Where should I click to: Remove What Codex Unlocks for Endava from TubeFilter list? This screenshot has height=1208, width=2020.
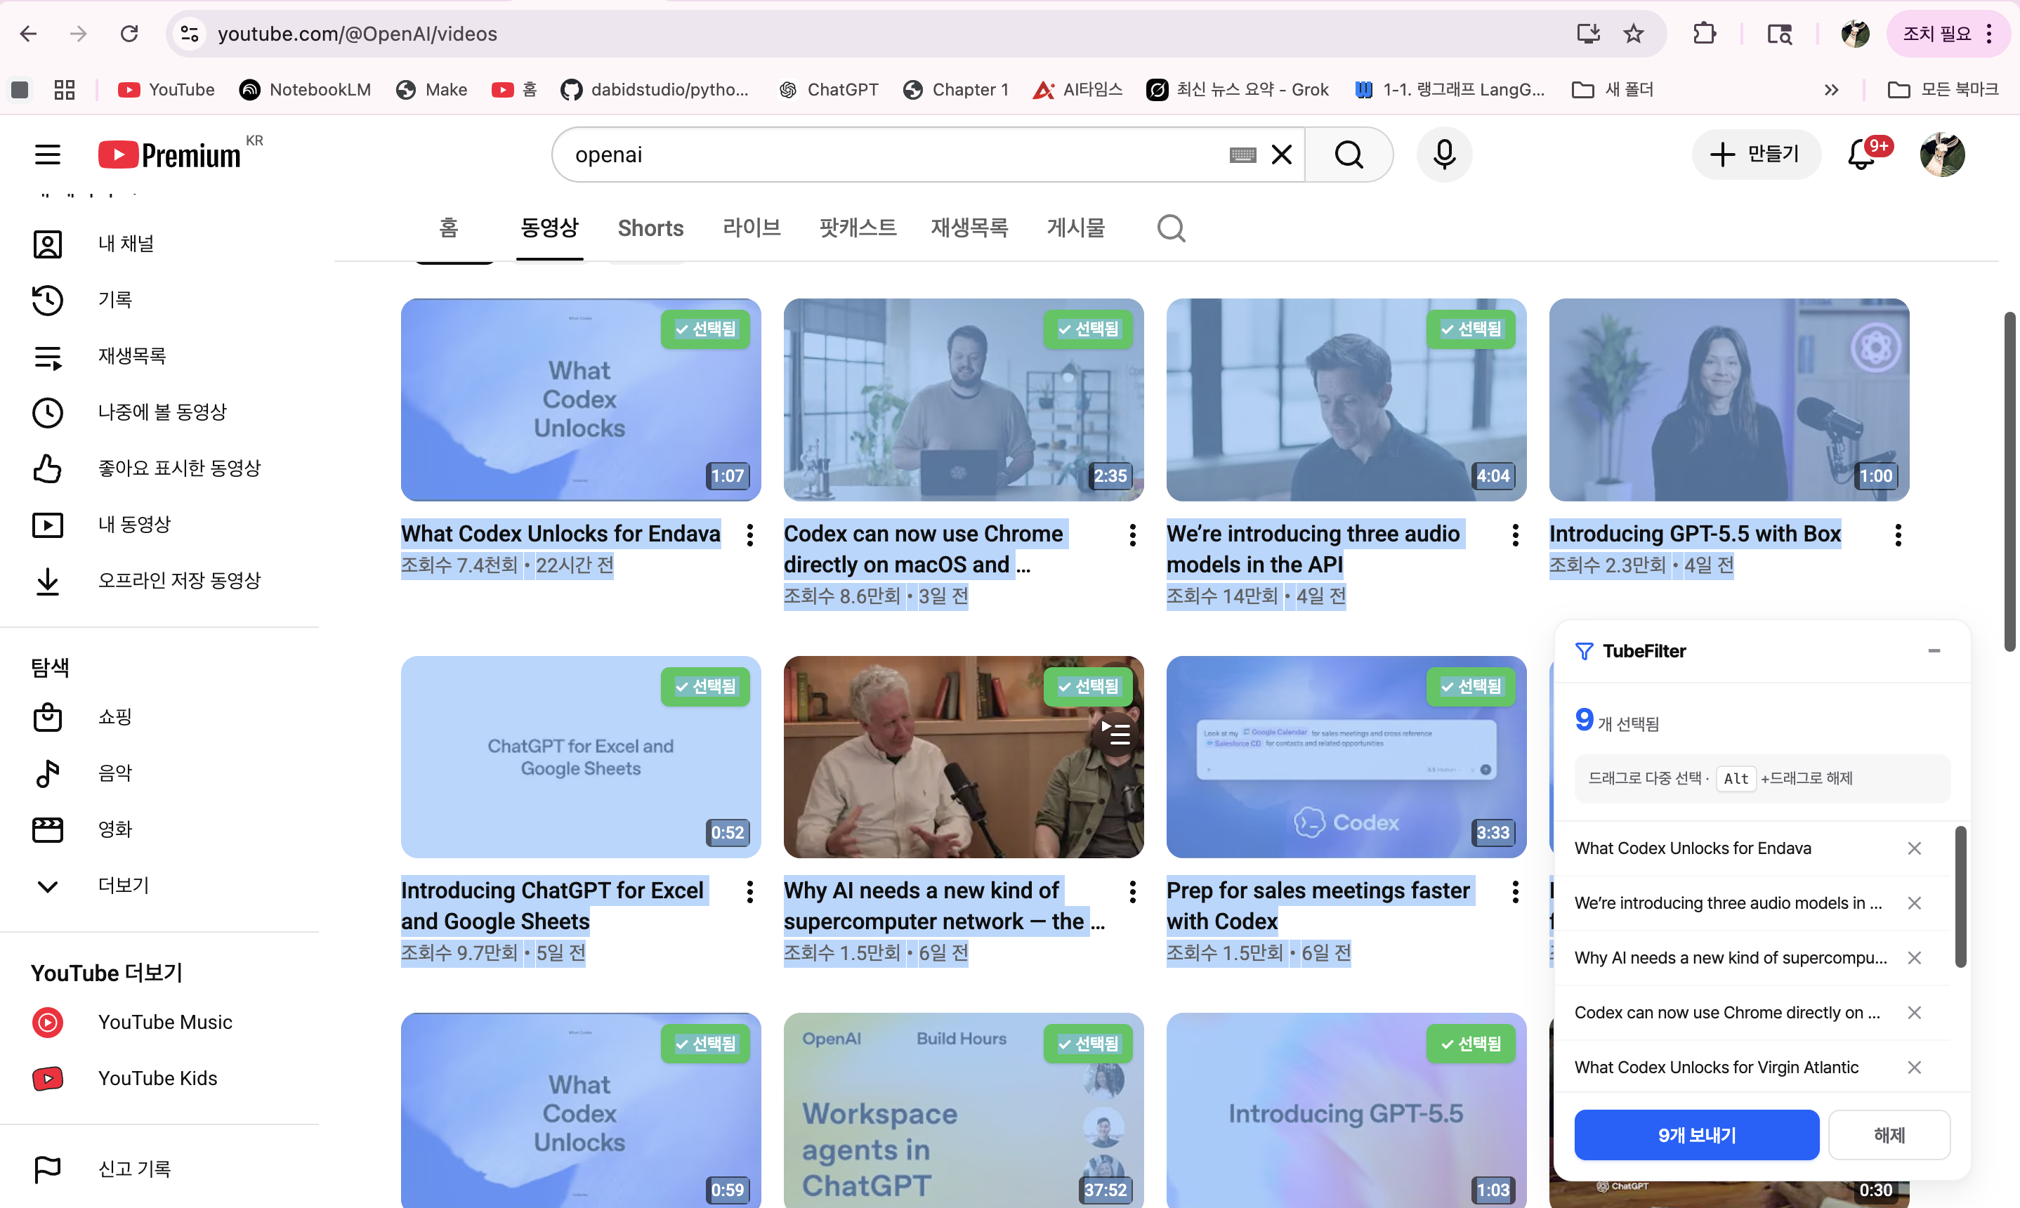pyautogui.click(x=1913, y=848)
